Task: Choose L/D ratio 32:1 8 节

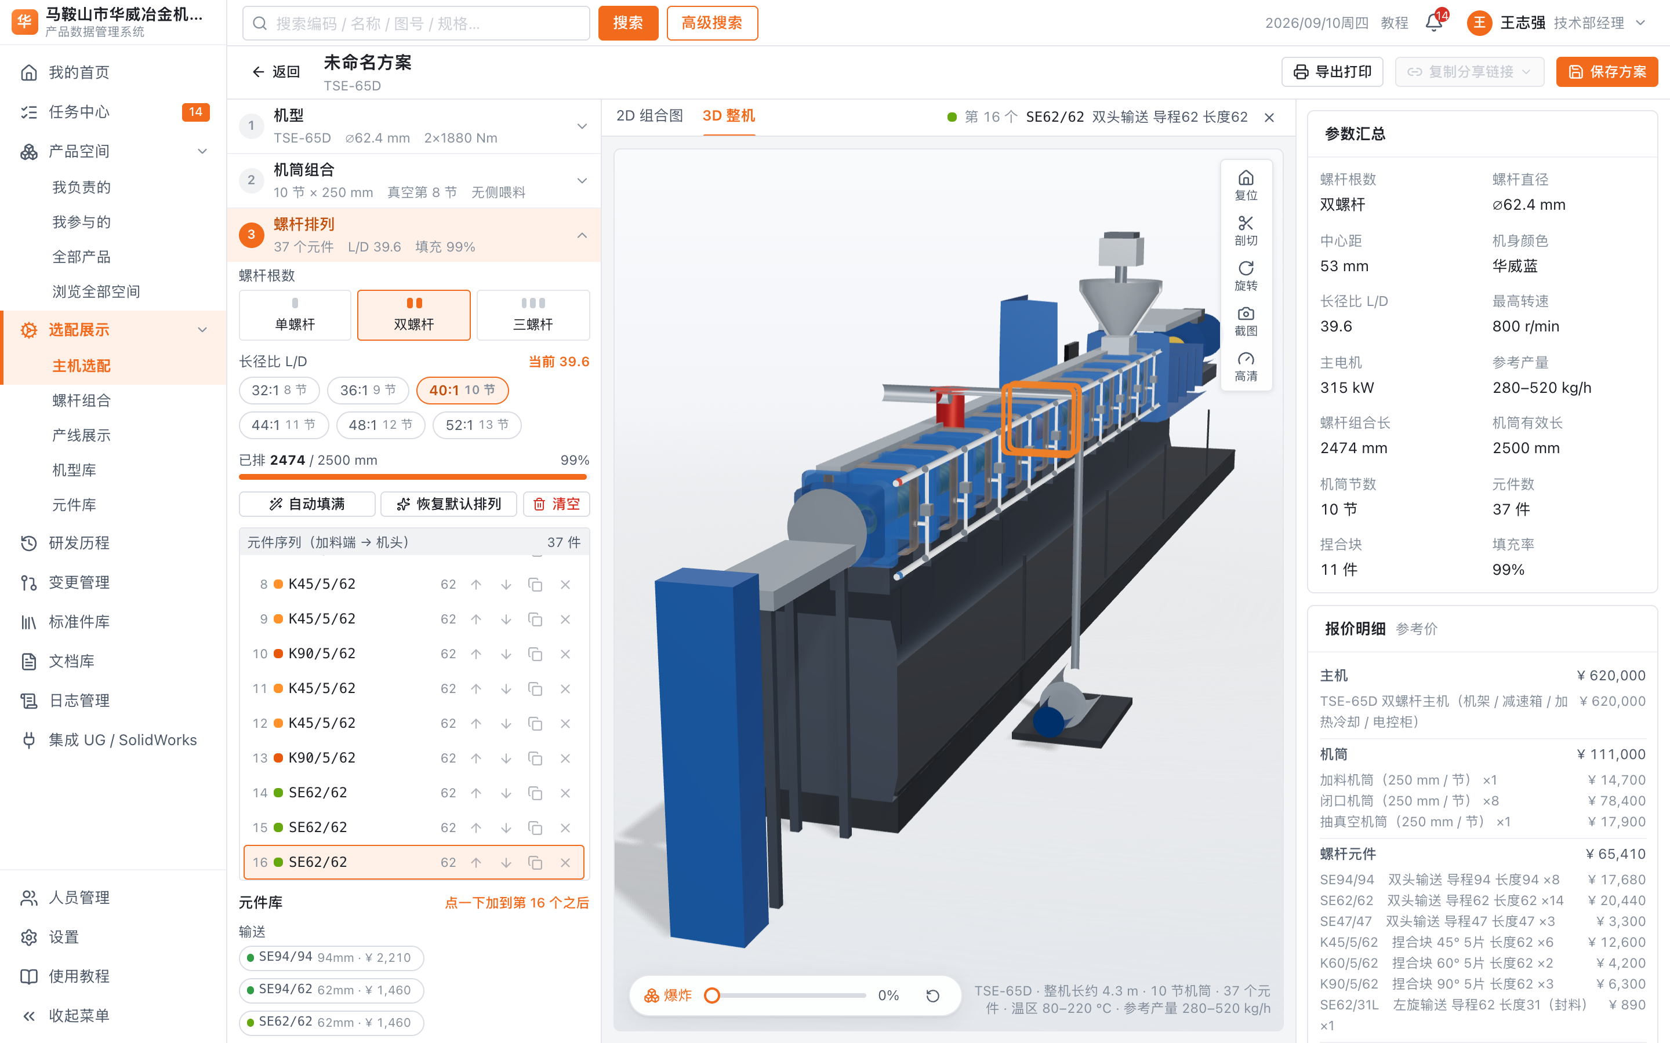Action: (279, 391)
